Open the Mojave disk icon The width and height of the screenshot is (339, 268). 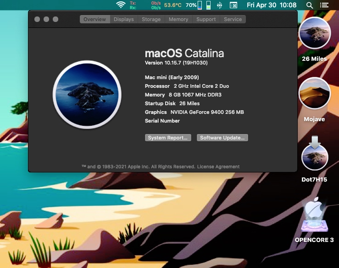click(315, 93)
